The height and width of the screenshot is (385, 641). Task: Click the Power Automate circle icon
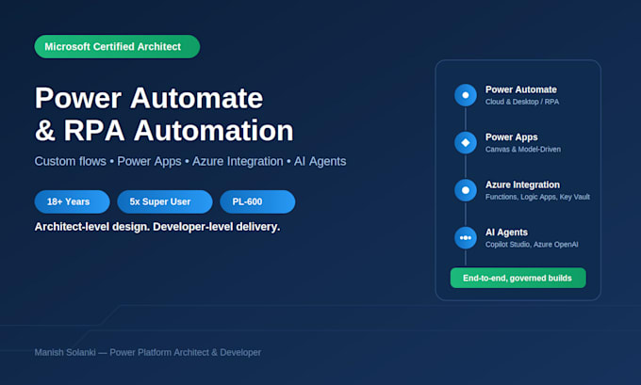coord(466,95)
